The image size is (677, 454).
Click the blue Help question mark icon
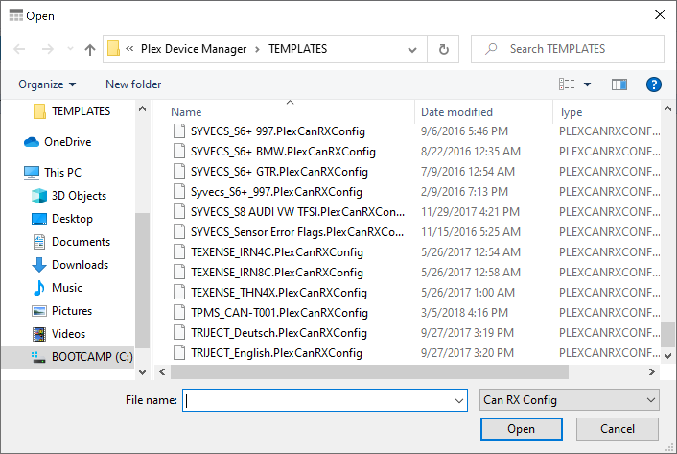[654, 84]
